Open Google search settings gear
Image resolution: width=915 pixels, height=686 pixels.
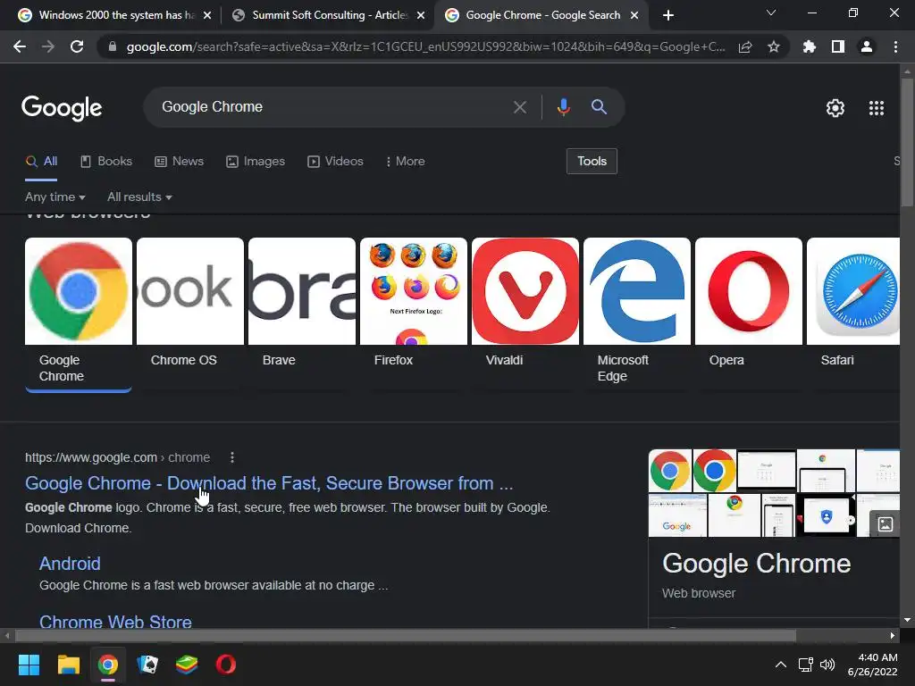pos(835,108)
